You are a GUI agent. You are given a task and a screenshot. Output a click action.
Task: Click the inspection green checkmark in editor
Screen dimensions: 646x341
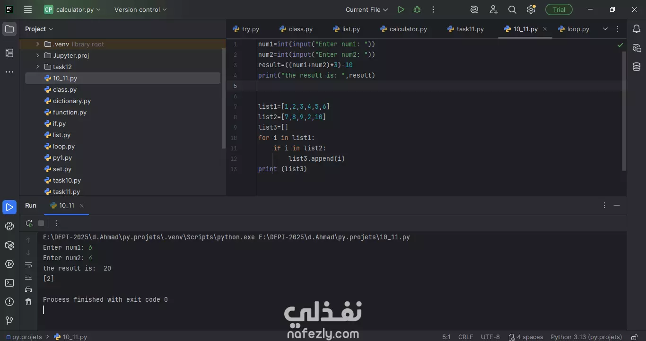click(620, 45)
